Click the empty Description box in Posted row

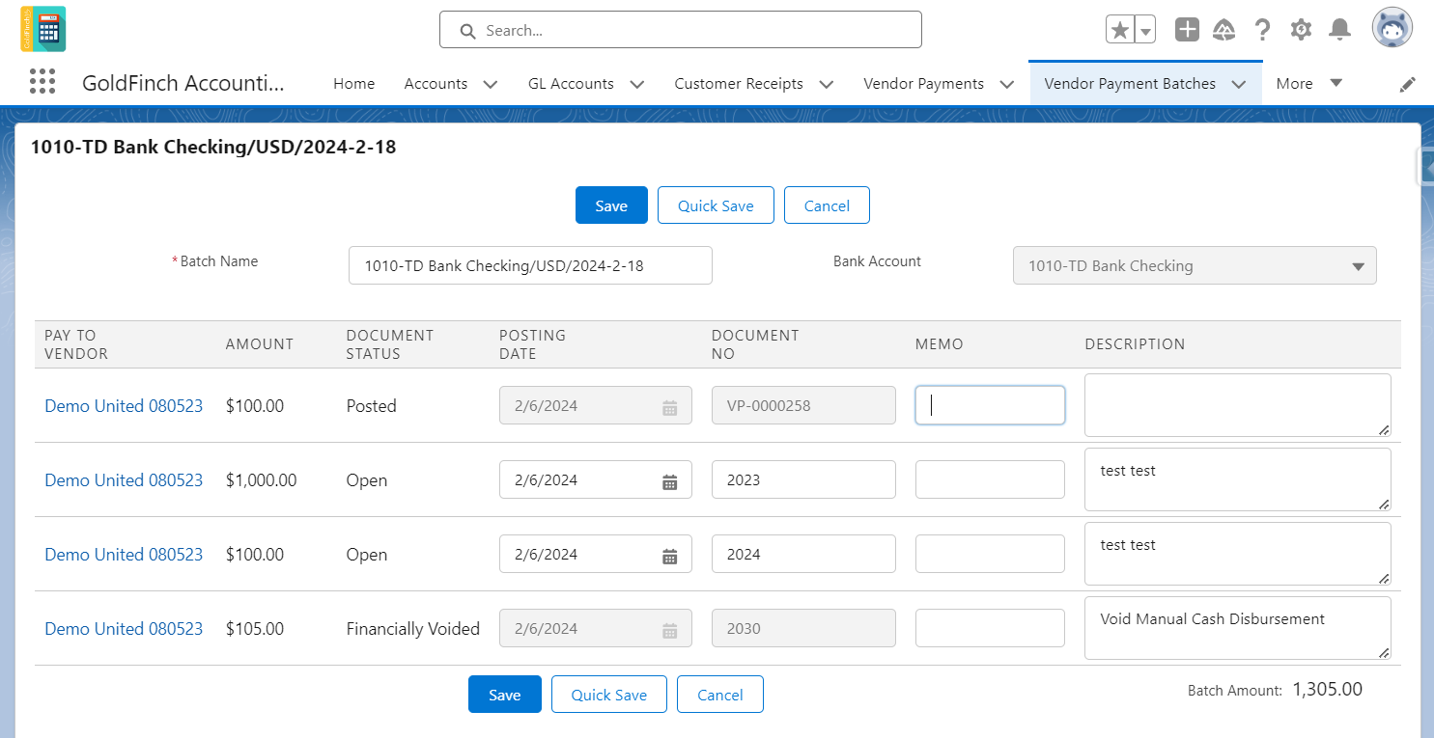coord(1238,405)
